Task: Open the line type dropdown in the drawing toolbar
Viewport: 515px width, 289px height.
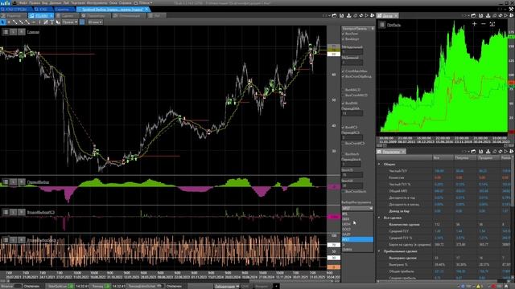Action: [x=70, y=22]
